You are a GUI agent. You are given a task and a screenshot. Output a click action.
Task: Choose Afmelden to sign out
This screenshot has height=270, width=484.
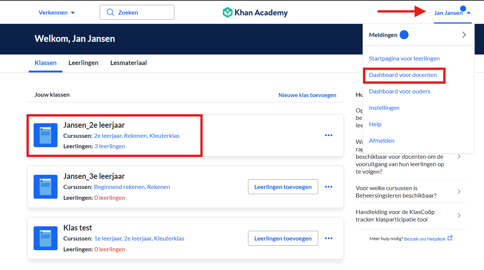point(381,140)
